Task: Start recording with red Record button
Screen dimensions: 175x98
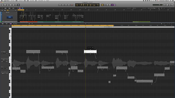Action: click(x=72, y=5)
